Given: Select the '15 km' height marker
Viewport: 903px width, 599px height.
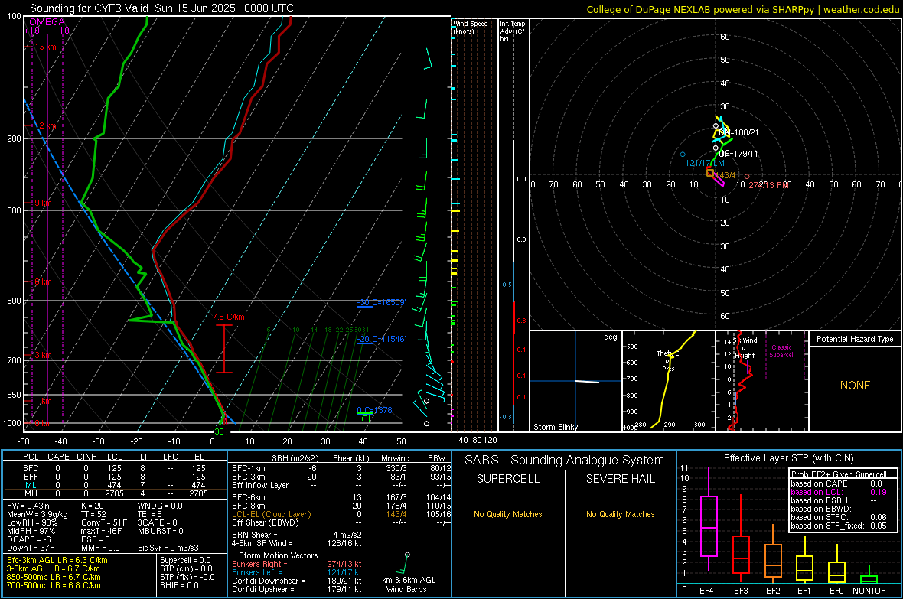Looking at the screenshot, I should [45, 47].
